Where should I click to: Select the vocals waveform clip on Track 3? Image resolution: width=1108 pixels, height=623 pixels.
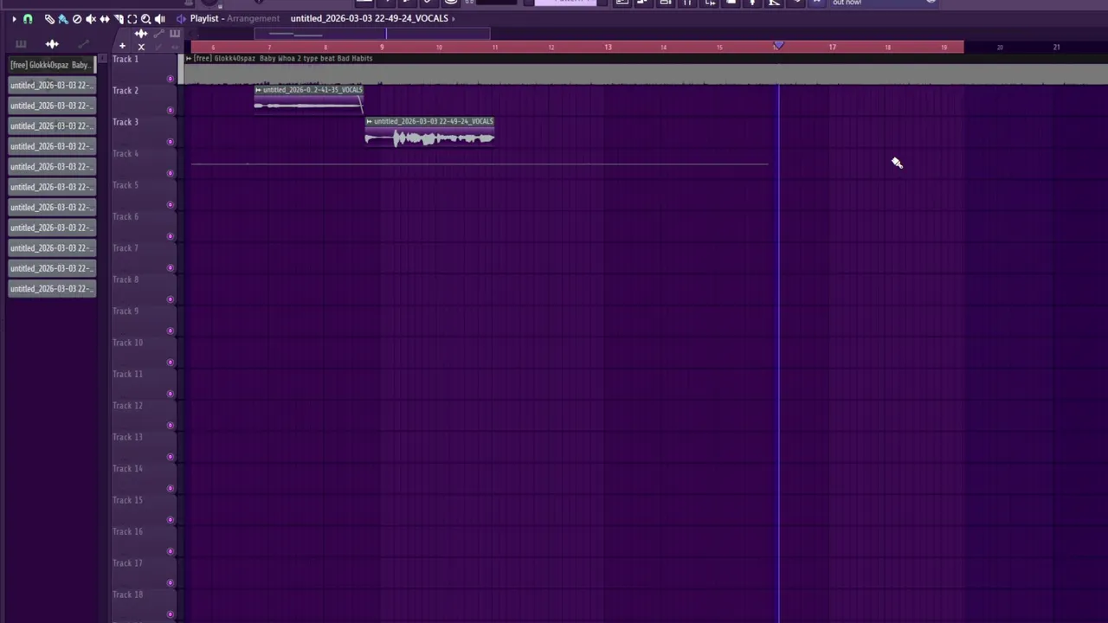click(x=429, y=132)
